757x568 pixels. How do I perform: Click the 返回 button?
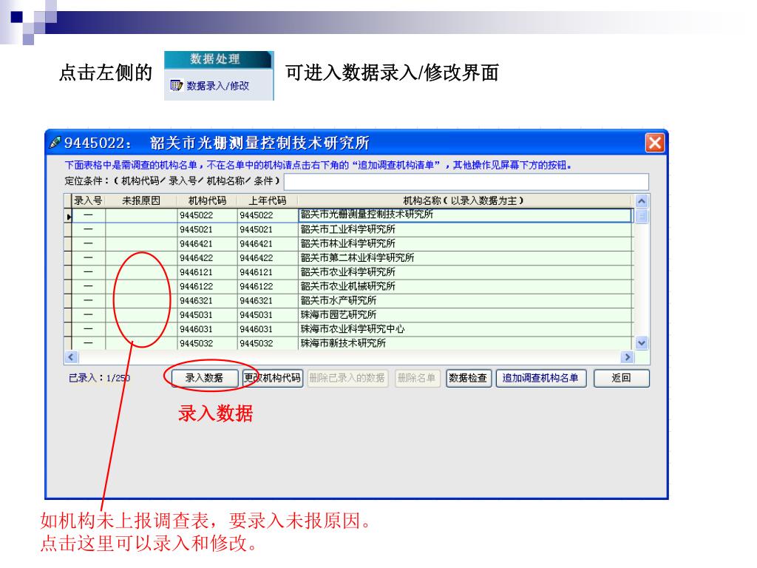(621, 378)
